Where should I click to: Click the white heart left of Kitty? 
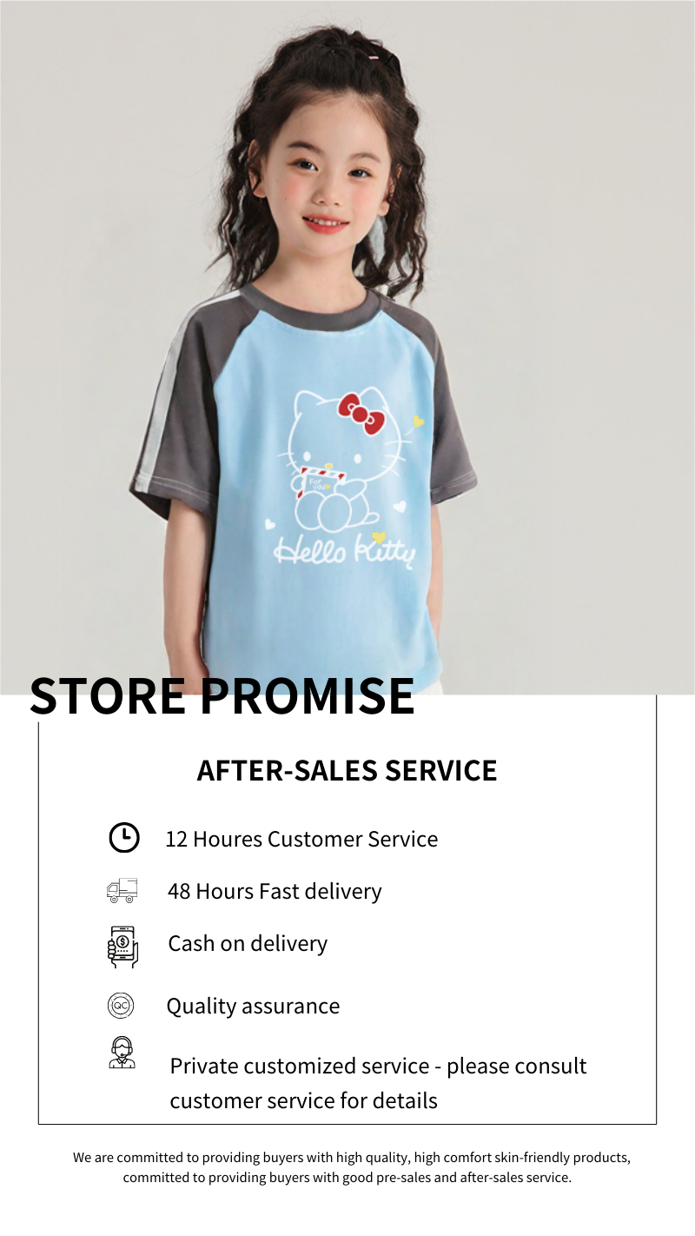click(x=269, y=524)
